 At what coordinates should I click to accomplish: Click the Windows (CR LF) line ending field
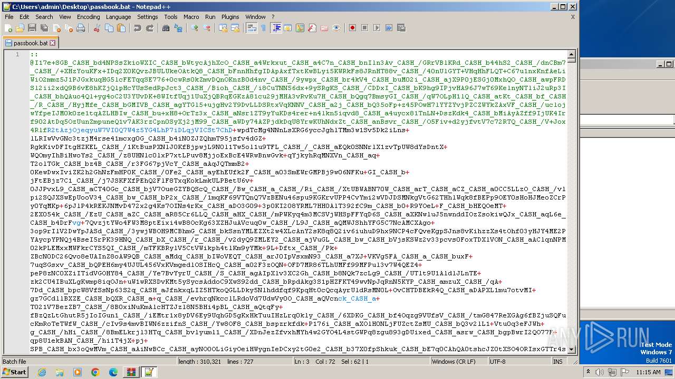[x=459, y=362]
